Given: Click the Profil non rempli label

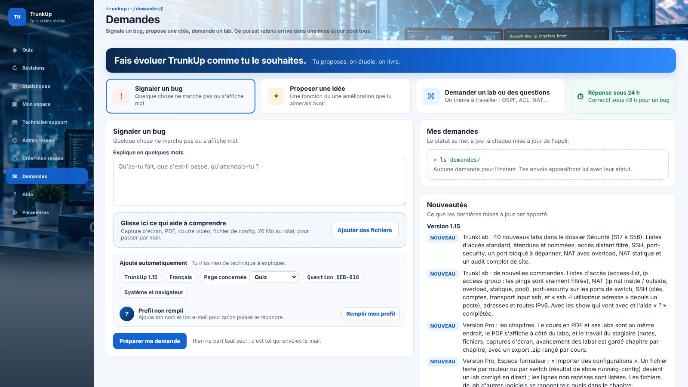Looking at the screenshot, I should coord(161,310).
